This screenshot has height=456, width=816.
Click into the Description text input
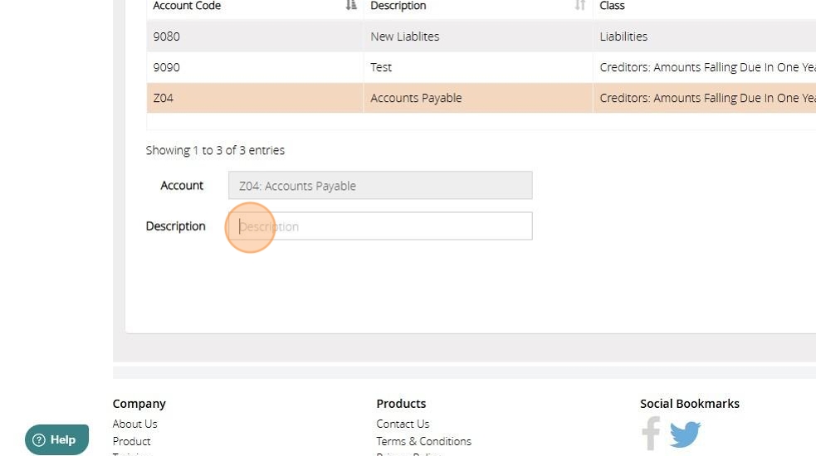pos(380,226)
